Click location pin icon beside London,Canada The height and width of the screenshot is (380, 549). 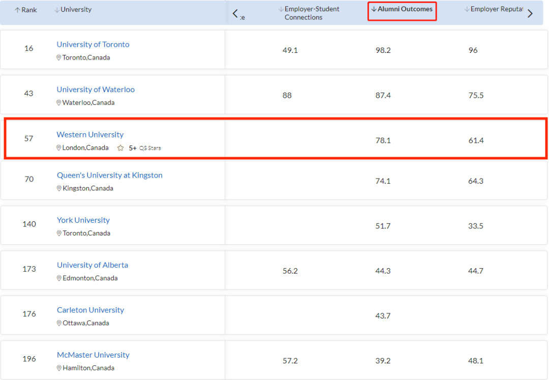59,148
